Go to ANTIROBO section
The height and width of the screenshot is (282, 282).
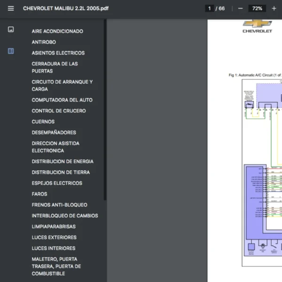click(x=44, y=42)
